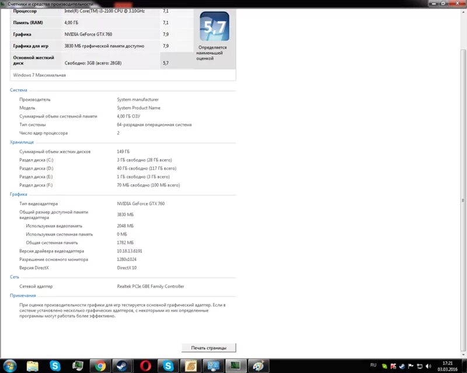Click 1 ГБ свободно (3 ГБ всего)
The height and width of the screenshot is (373, 467).
pyautogui.click(x=143, y=177)
